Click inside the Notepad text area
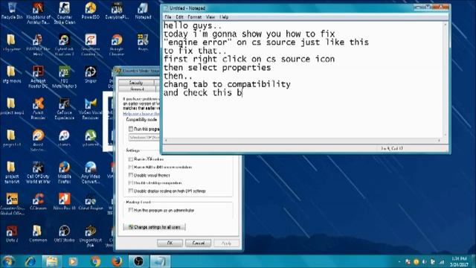476x268 pixels. point(303,80)
